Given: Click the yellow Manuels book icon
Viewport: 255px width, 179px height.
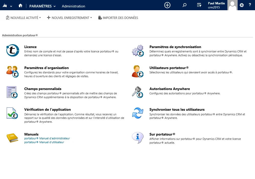Looking at the screenshot, I should (12, 138).
